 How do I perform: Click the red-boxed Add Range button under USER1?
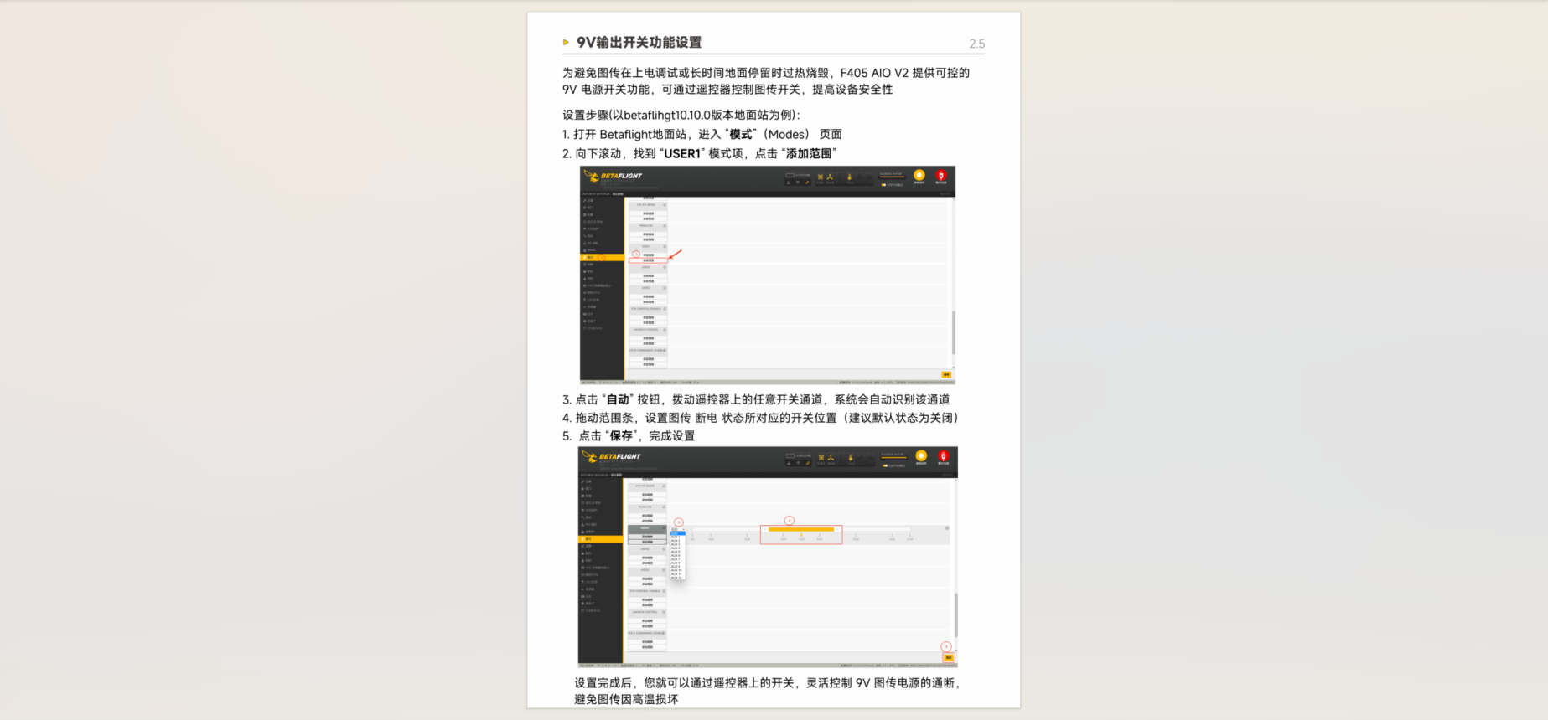tap(648, 260)
